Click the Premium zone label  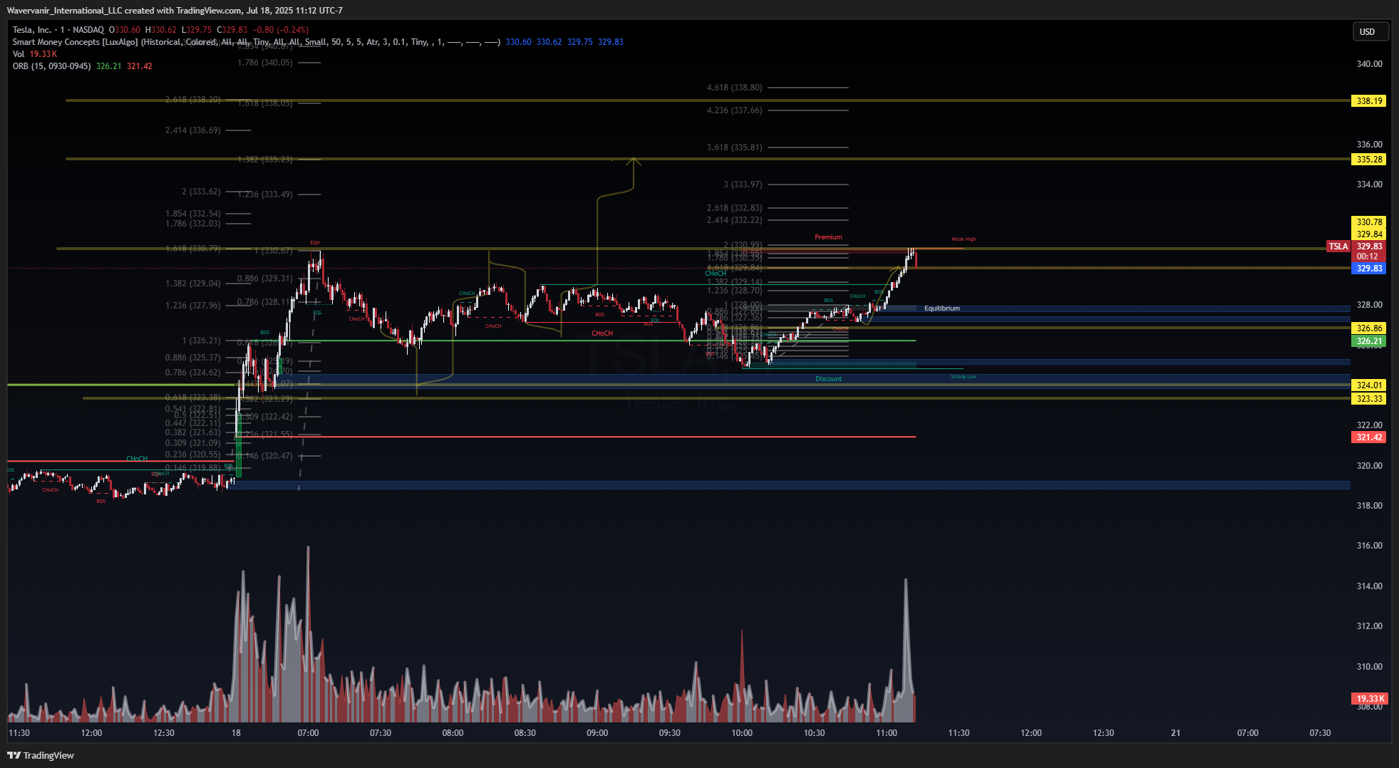[828, 237]
